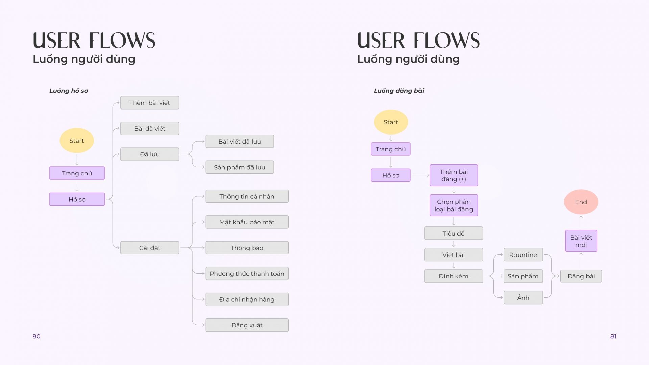The width and height of the screenshot is (649, 365).
Task: Click the Bài viết đã lưu node
Action: click(x=240, y=141)
